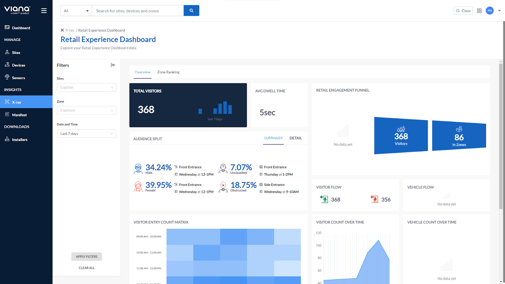Click the search sites, devices and zones field
This screenshot has height=284, width=505.
click(x=138, y=11)
